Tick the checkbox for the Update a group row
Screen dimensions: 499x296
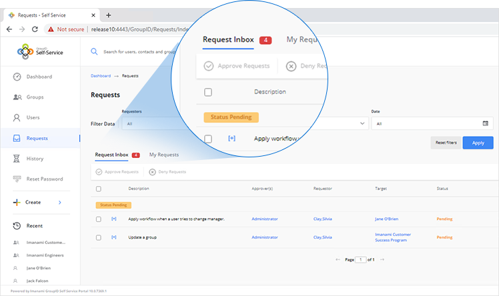[99, 238]
